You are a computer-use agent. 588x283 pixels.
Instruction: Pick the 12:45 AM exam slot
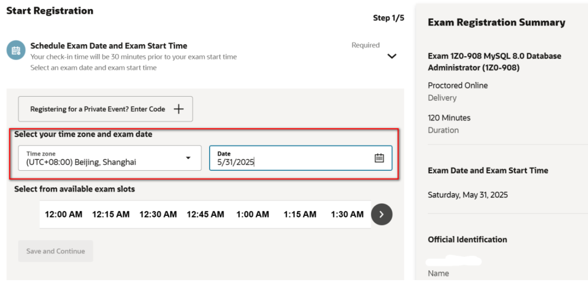205,215
